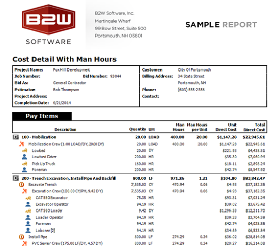Collapse the 100 - Mobilization pay item
Screen dimensions: 280x247
15,137
